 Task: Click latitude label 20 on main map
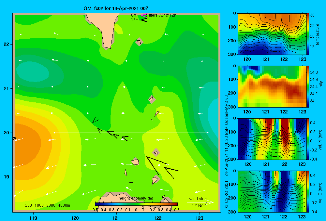7,133
